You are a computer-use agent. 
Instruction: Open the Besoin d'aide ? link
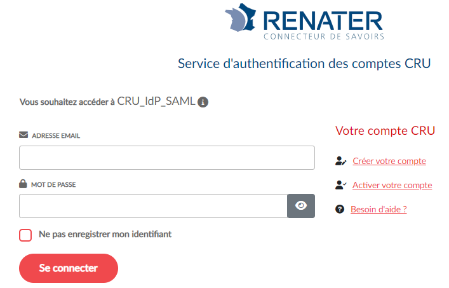379,209
